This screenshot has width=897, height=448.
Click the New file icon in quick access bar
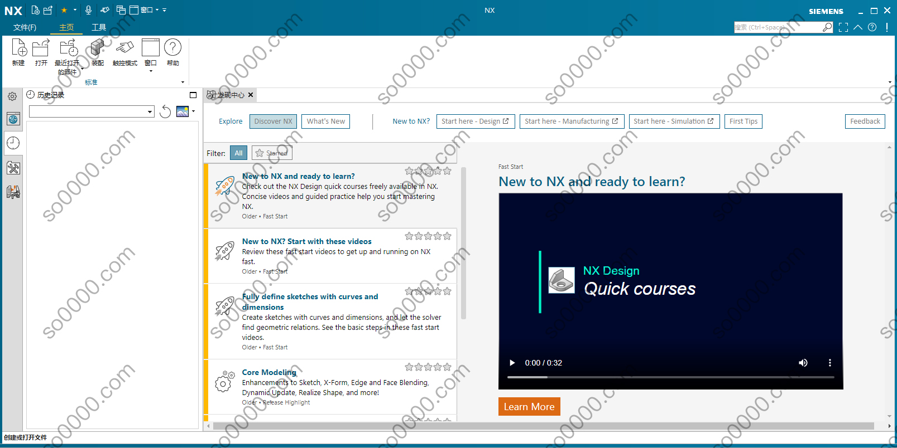click(x=35, y=10)
